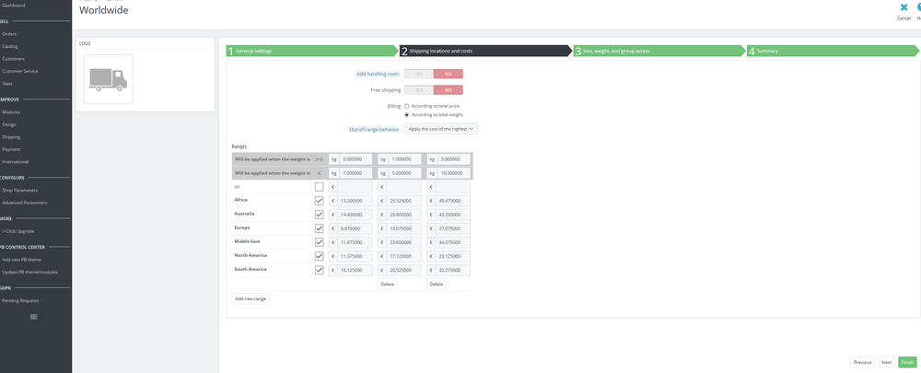Set Free shipping to NO
This screenshot has height=373, width=921.
(449, 90)
